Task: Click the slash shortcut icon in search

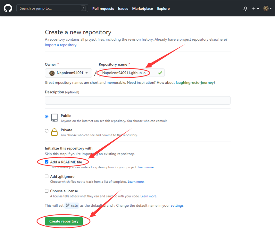Action: tap(83, 9)
